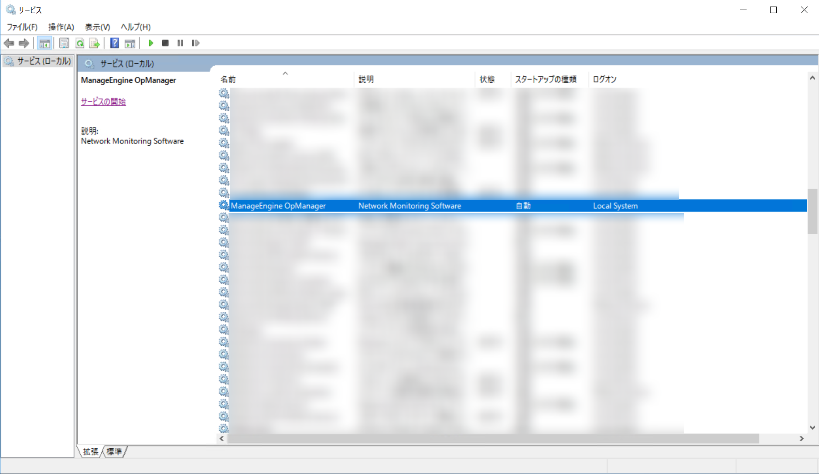The height and width of the screenshot is (474, 819).
Task: Sort by the 説明 column header
Action: [x=414, y=79]
